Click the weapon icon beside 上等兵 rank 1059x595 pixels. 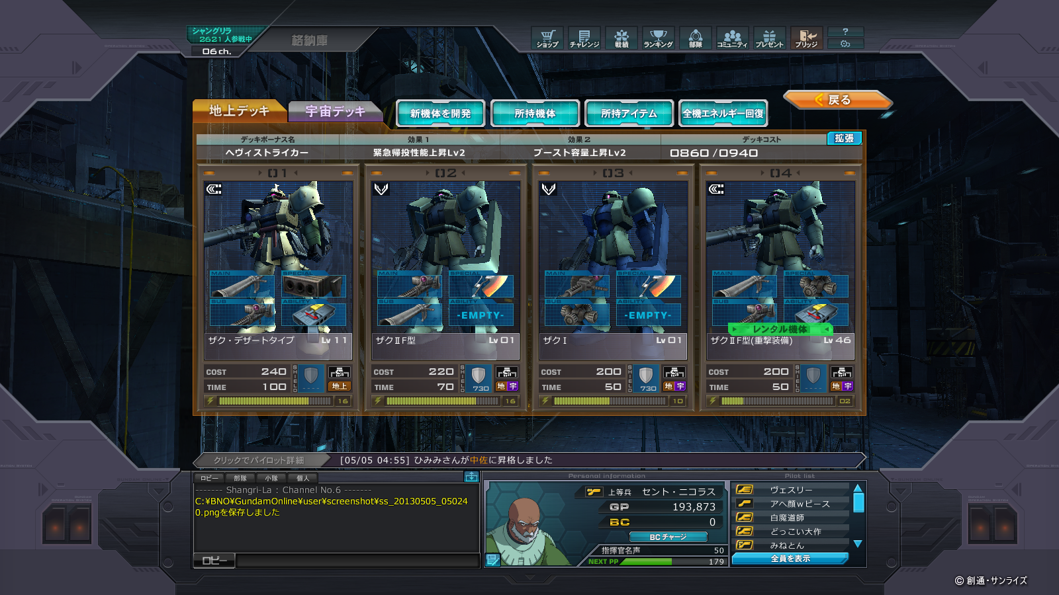593,492
